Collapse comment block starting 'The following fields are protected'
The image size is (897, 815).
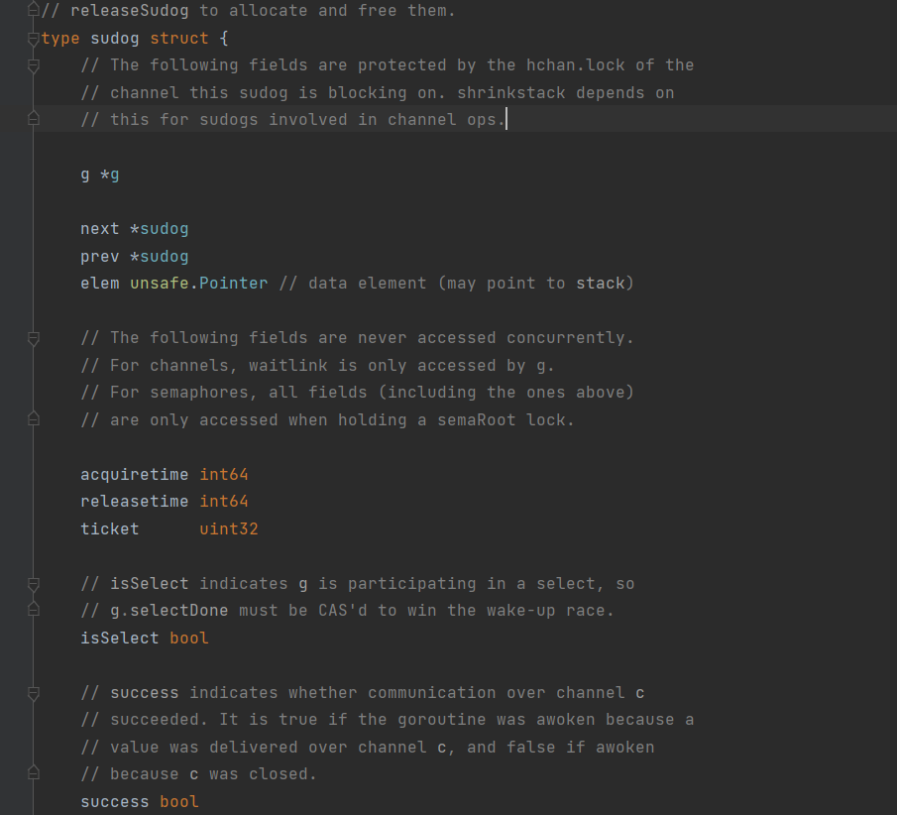pyautogui.click(x=33, y=65)
